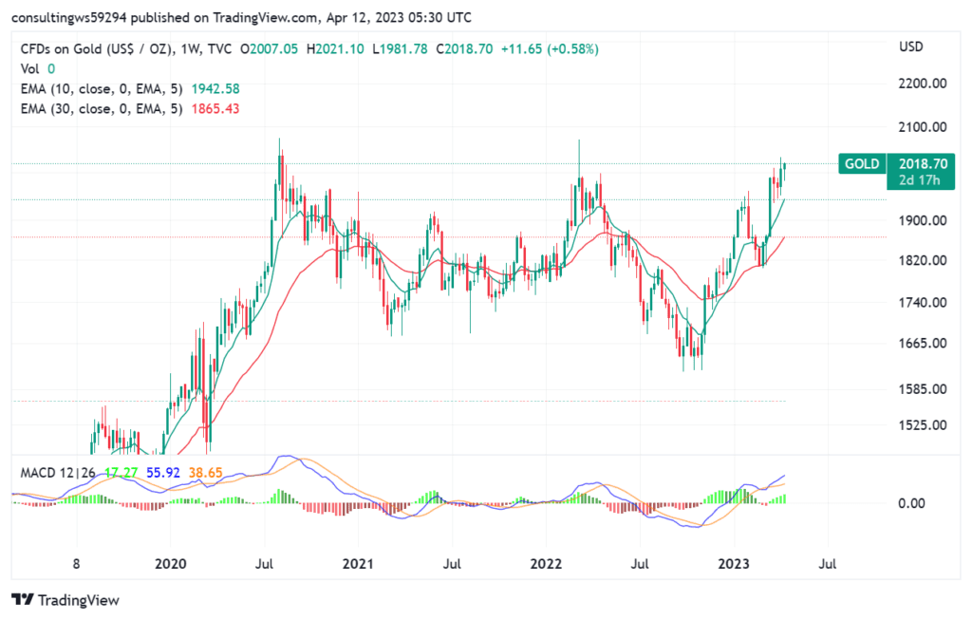Click the 2d 17h countdown label
This screenshot has height=620, width=972.
point(918,180)
